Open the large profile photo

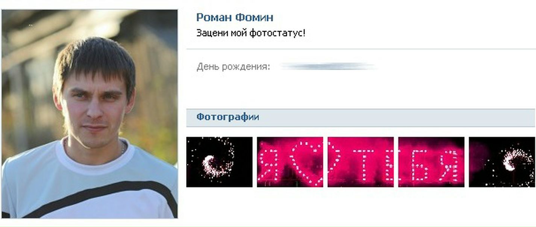coord(89,114)
